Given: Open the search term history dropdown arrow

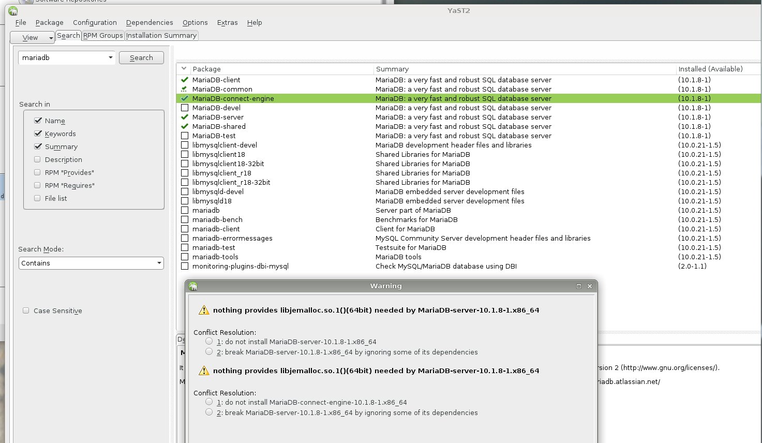Looking at the screenshot, I should [x=110, y=57].
